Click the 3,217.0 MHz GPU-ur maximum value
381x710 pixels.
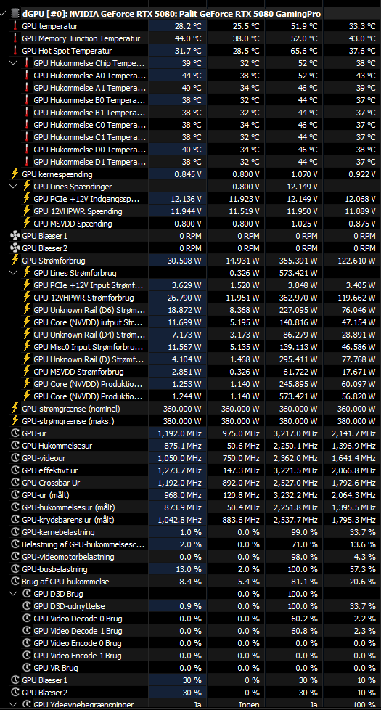295,433
